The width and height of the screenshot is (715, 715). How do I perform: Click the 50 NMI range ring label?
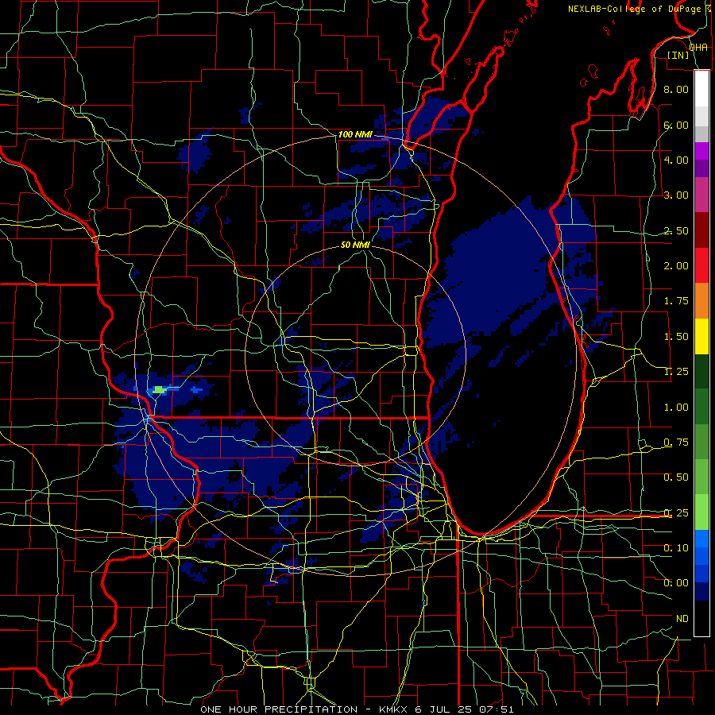click(x=355, y=245)
